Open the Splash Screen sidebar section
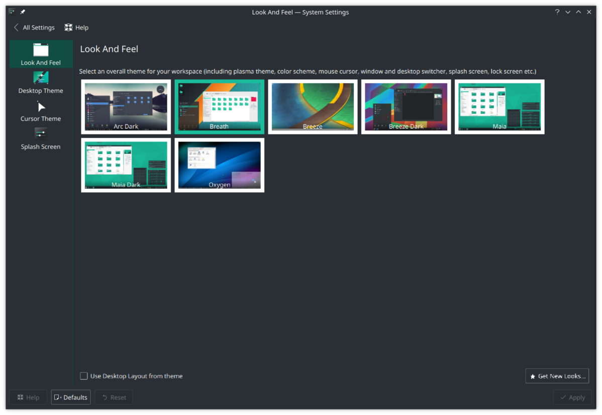The image size is (602, 415). click(41, 139)
